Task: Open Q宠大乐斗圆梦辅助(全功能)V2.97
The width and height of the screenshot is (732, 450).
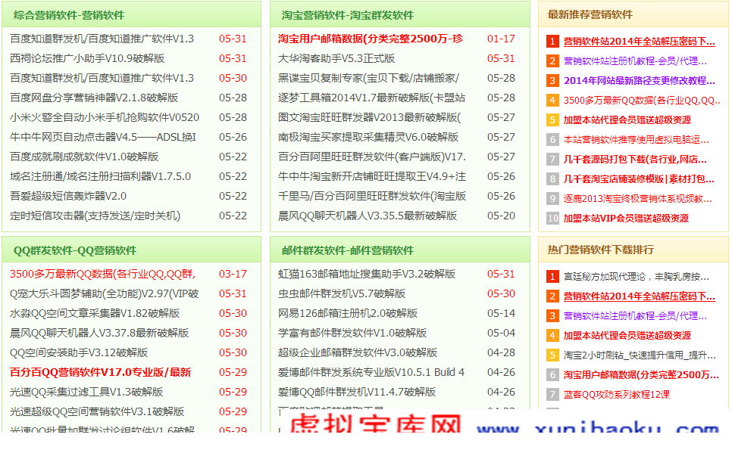Action: (104, 294)
